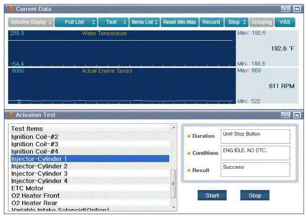Select Injector-Cylinder 3 test item
308x218 pixels.
click(x=90, y=173)
